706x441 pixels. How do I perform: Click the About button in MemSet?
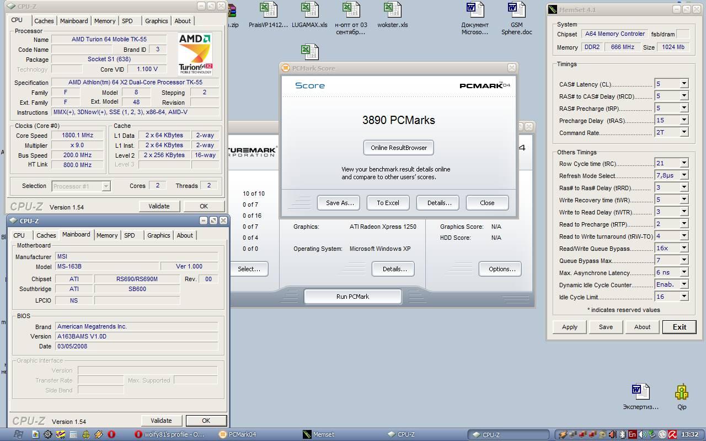click(642, 327)
